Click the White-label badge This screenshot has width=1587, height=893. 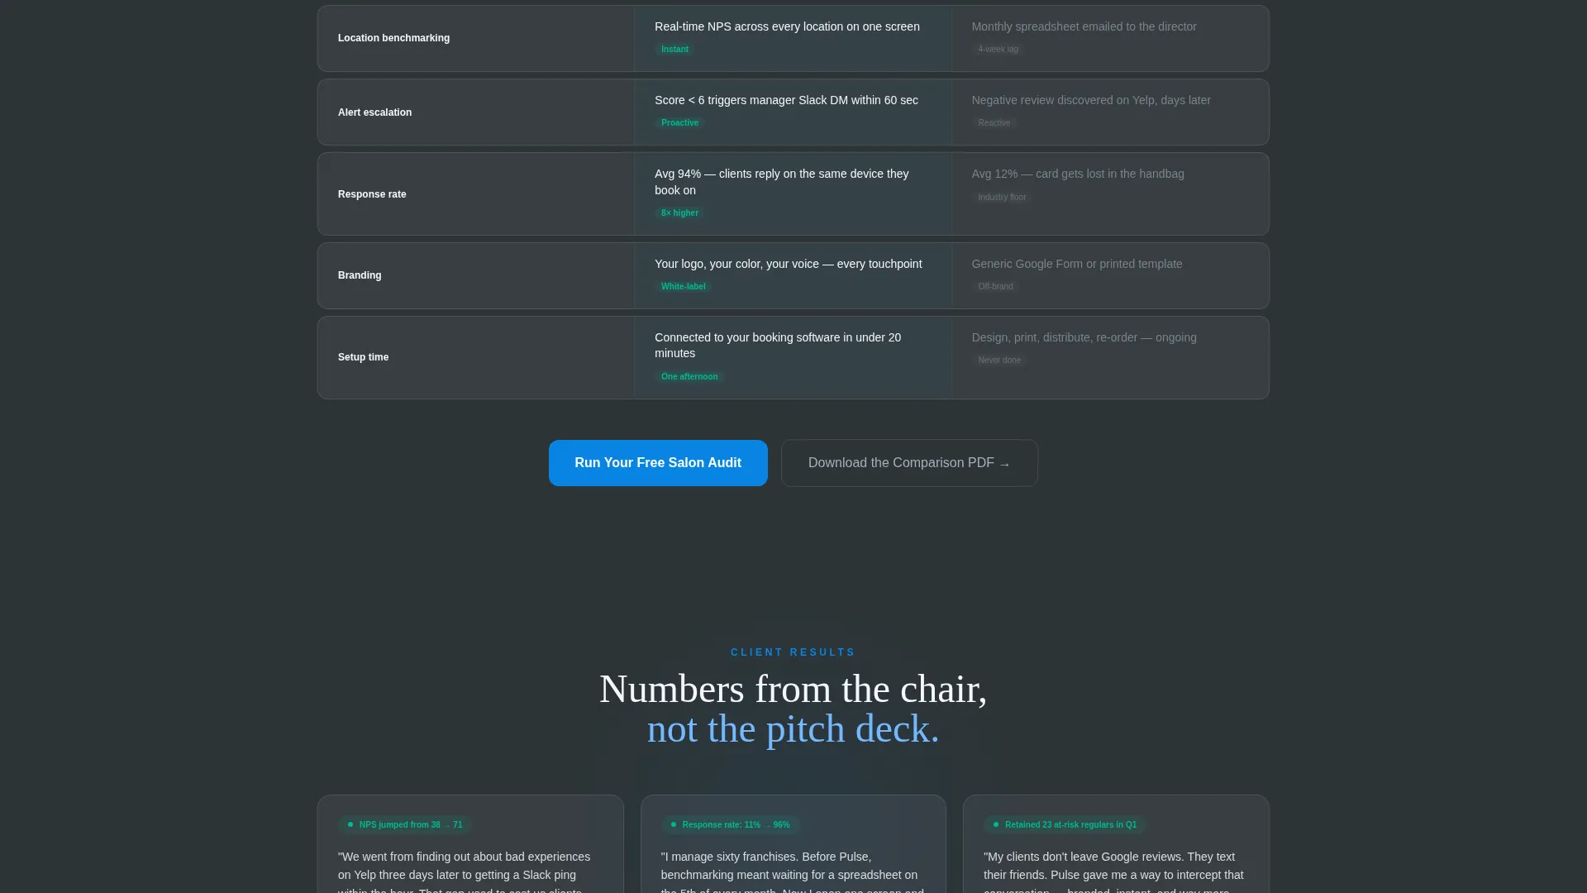(683, 287)
